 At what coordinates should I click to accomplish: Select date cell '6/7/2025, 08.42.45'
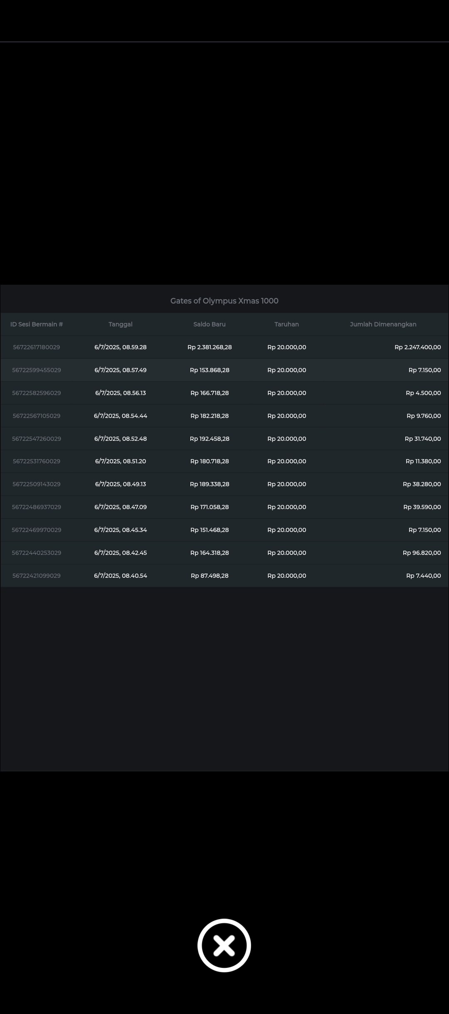point(121,553)
